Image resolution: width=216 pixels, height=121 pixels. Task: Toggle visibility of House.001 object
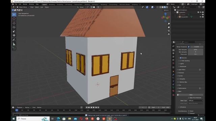click(x=200, y=17)
